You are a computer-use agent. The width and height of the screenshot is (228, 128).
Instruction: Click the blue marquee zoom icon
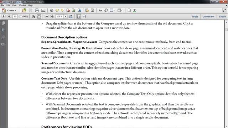71,16
